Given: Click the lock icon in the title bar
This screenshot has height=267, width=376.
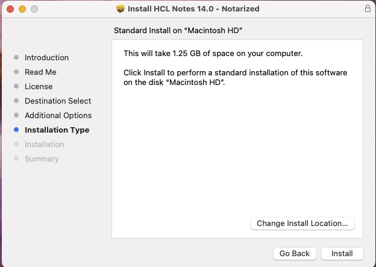Looking at the screenshot, I should click(368, 9).
